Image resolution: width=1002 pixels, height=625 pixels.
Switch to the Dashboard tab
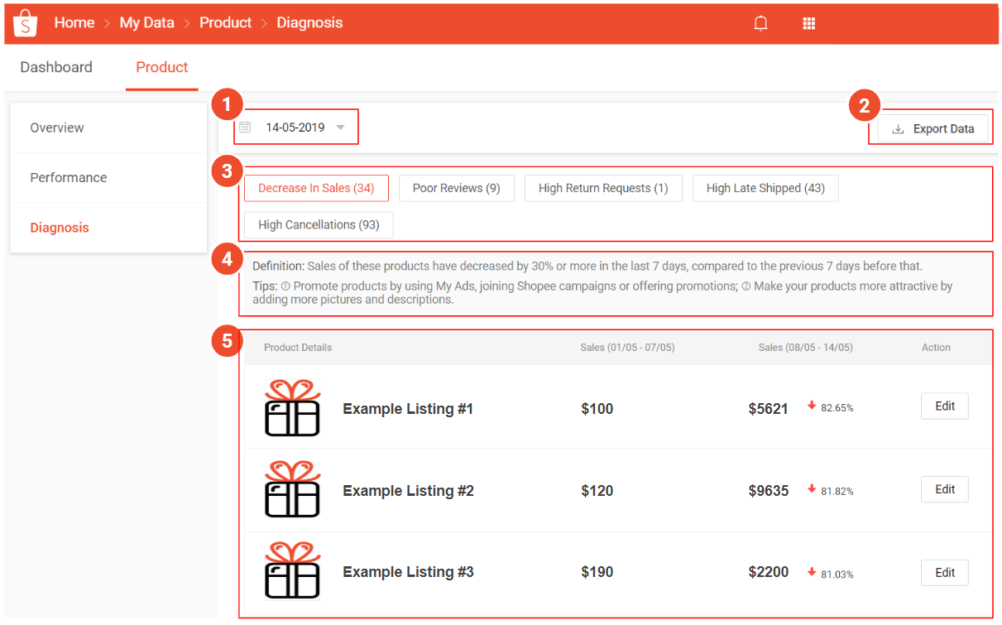coord(56,68)
